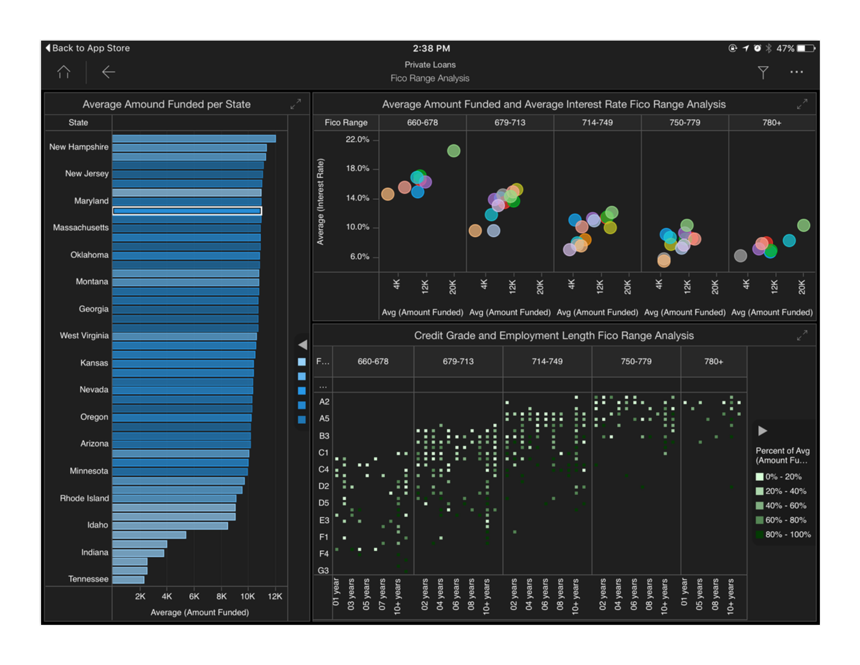Open the more options ellipsis menu

[797, 72]
